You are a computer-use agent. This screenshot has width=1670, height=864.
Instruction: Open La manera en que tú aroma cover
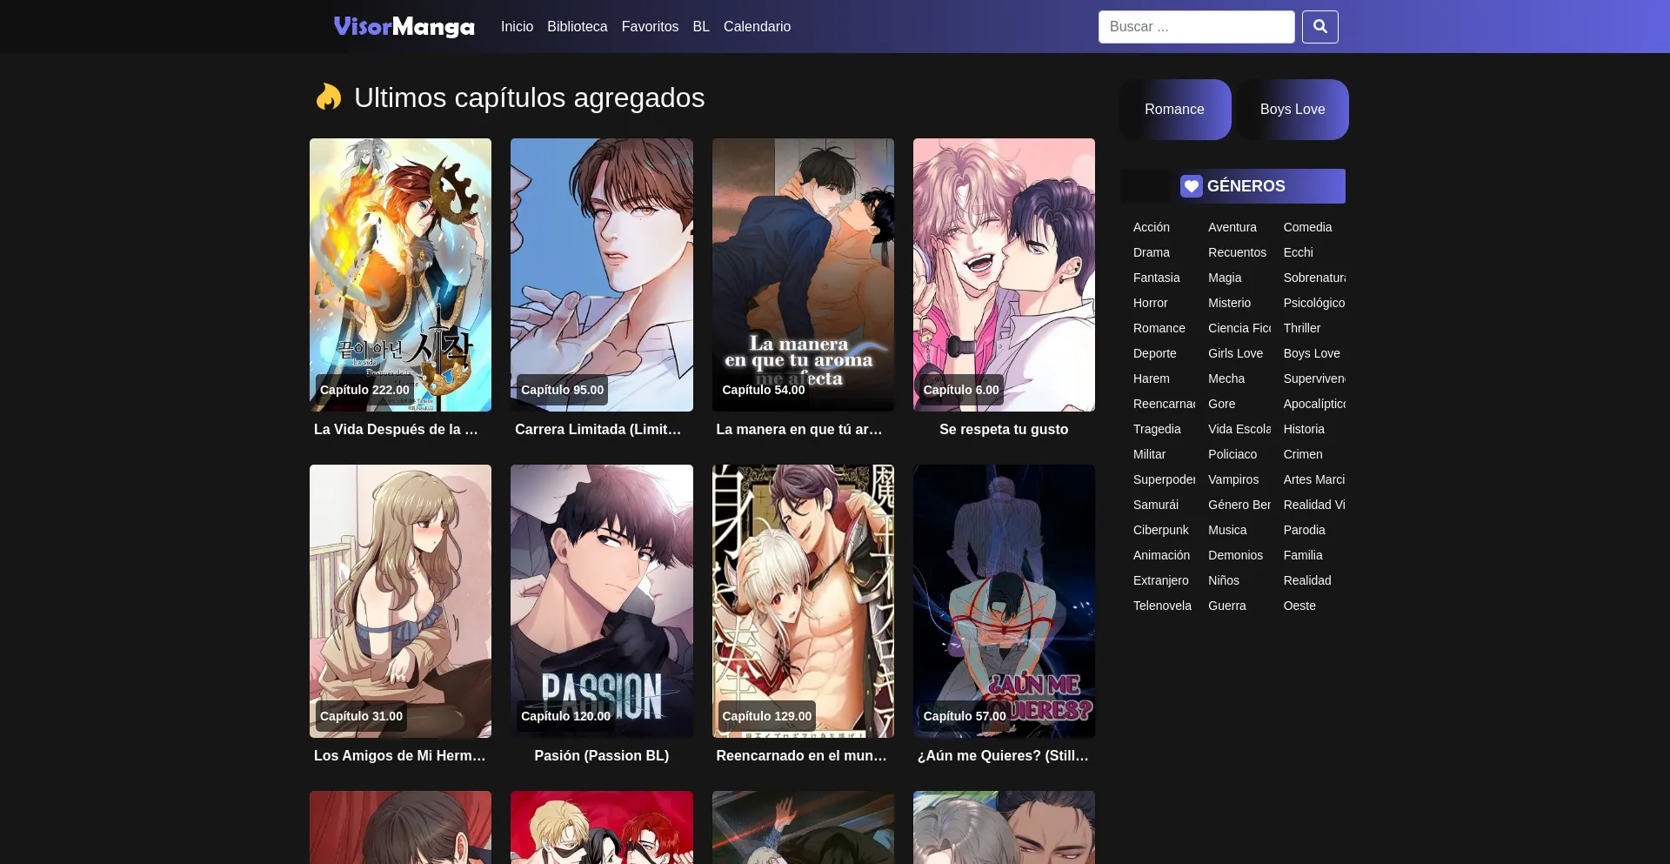point(803,275)
